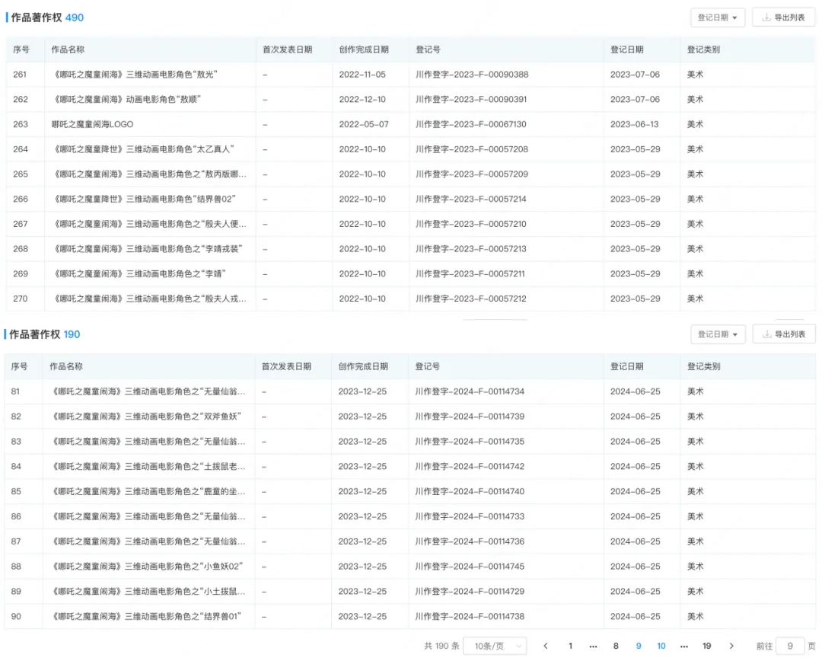Click the work name ending “太乙真人”
Screen dimensions: 822x661
click(x=143, y=149)
